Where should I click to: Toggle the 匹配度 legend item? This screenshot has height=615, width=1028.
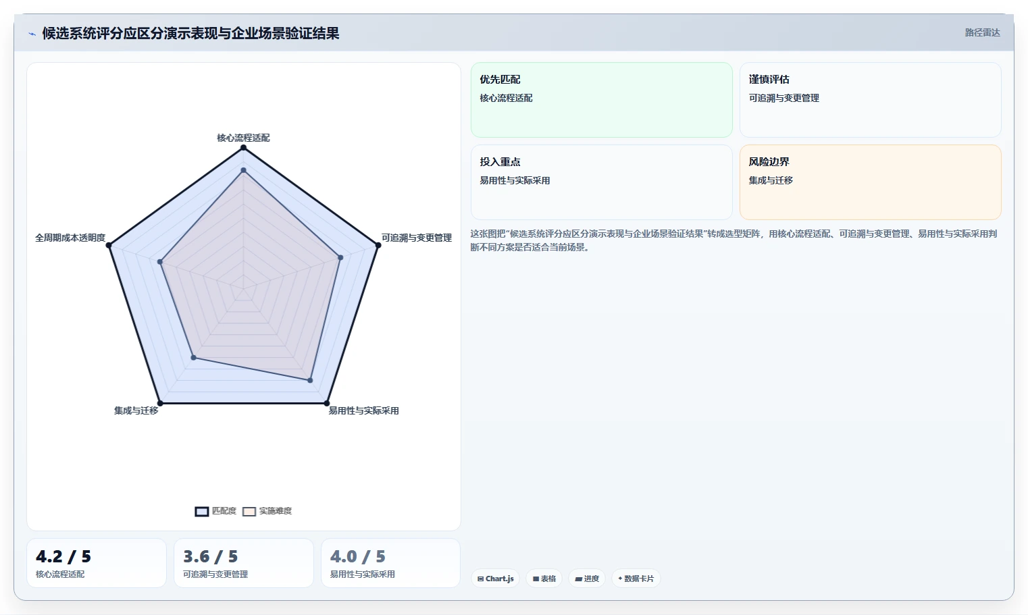(x=216, y=511)
